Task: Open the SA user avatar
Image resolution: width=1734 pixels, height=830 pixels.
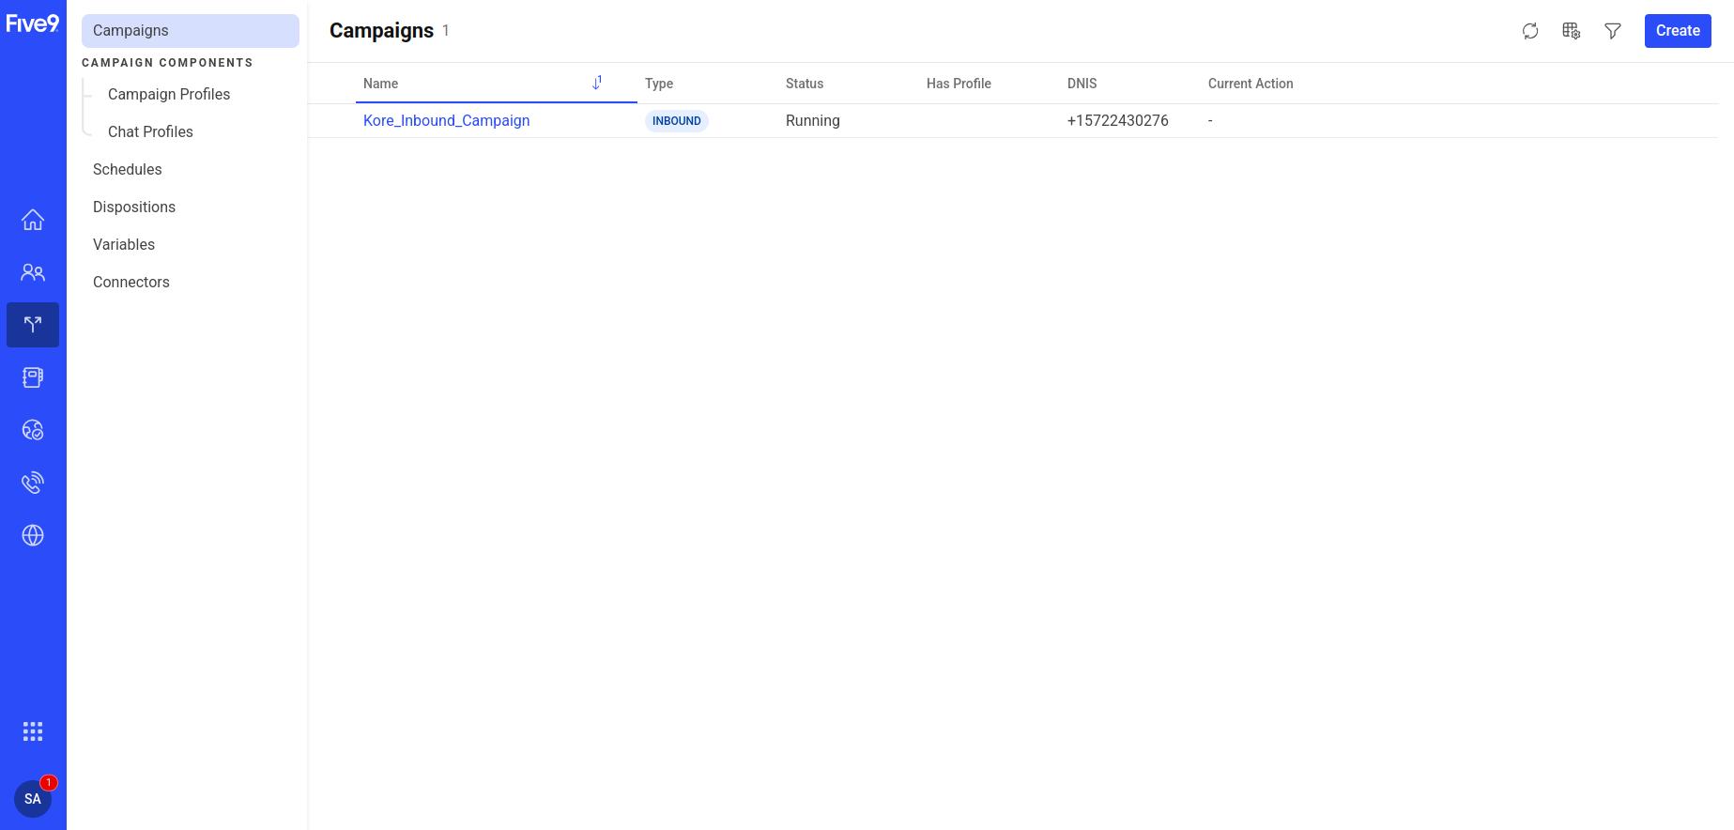Action: (x=33, y=799)
